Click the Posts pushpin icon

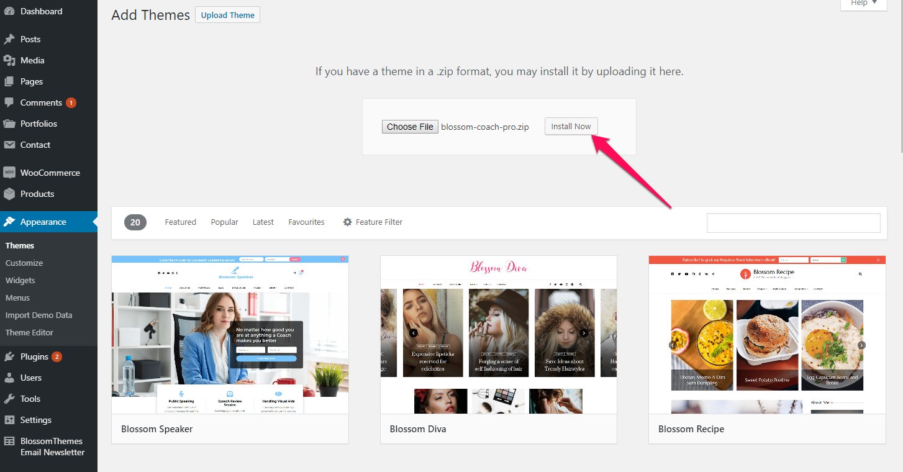coord(9,39)
